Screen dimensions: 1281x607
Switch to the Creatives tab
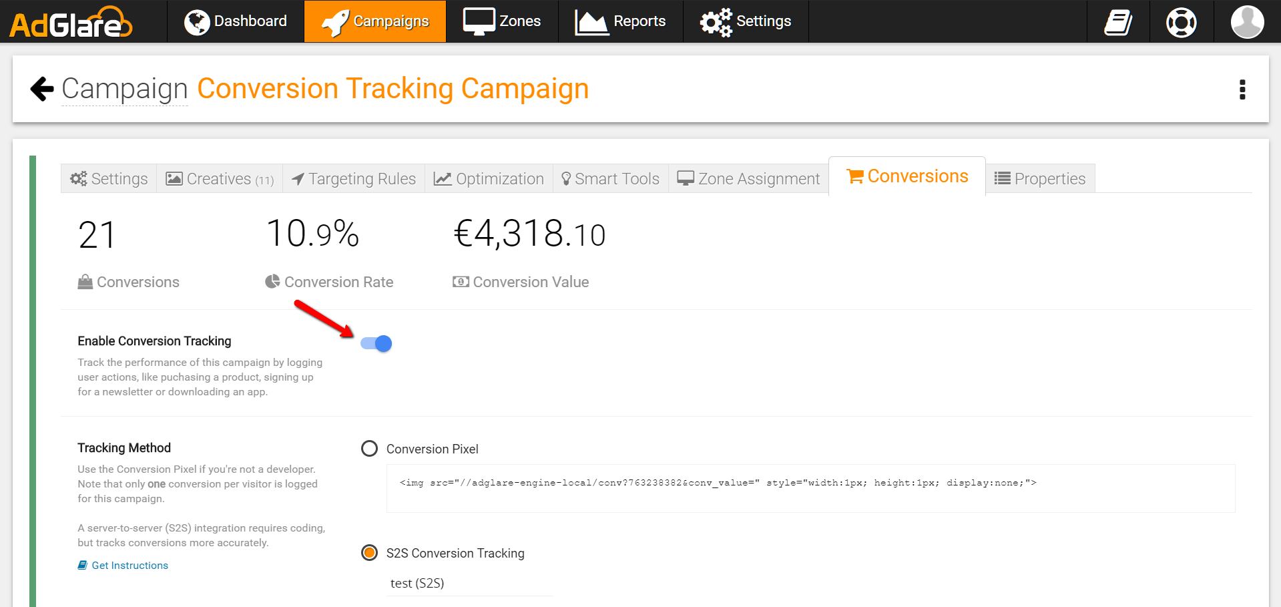220,179
